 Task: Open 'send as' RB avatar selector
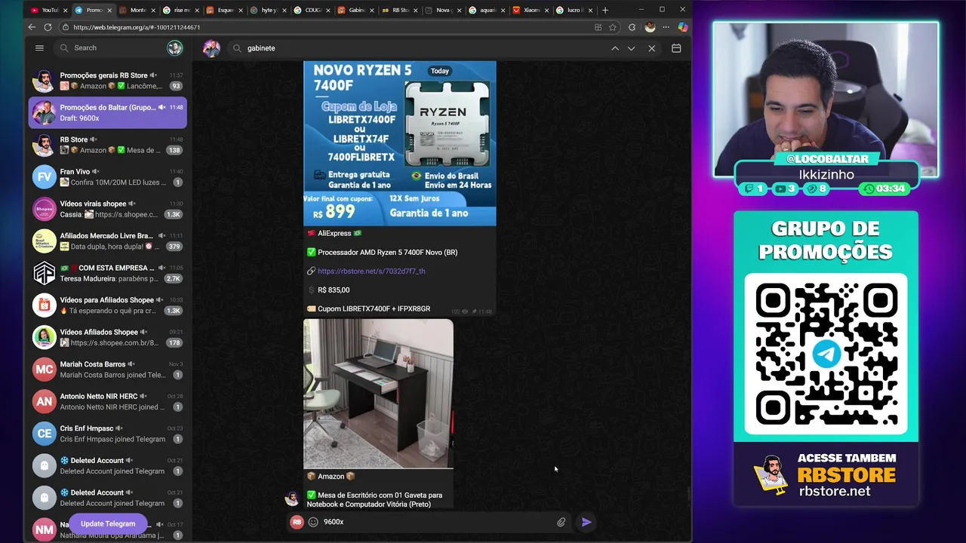click(x=297, y=522)
